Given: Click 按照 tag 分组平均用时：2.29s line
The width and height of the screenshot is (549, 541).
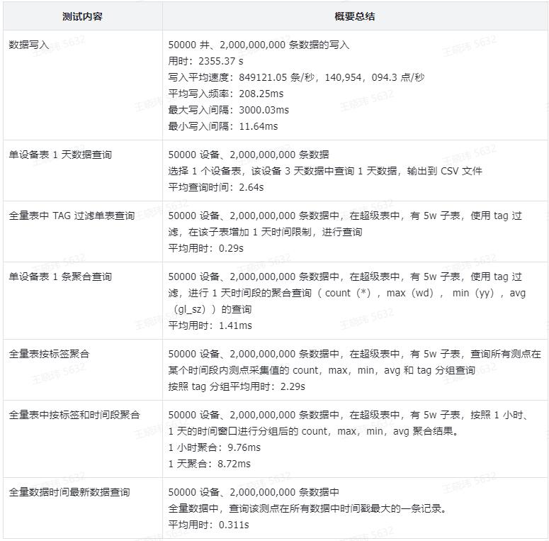Looking at the screenshot, I should [x=237, y=386].
